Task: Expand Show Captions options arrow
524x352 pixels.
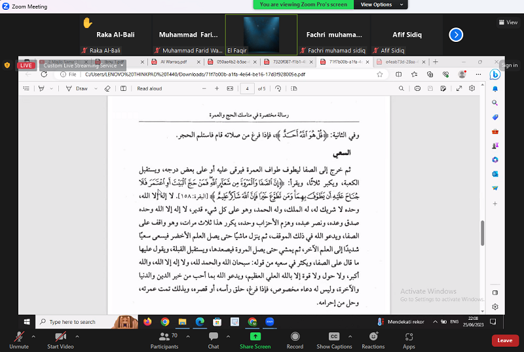Action: 350,336
